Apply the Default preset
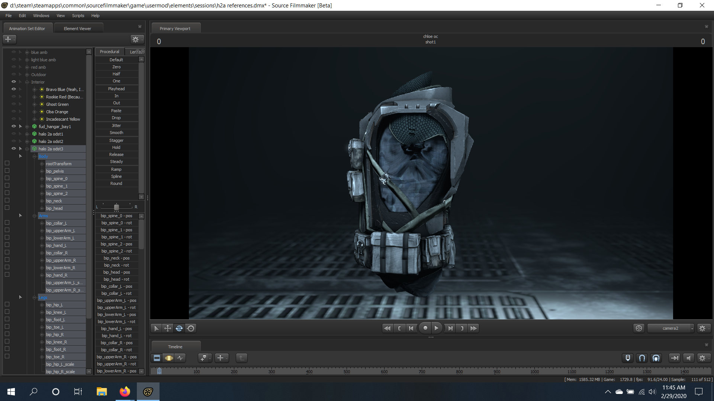This screenshot has height=401, width=714. 116,60
